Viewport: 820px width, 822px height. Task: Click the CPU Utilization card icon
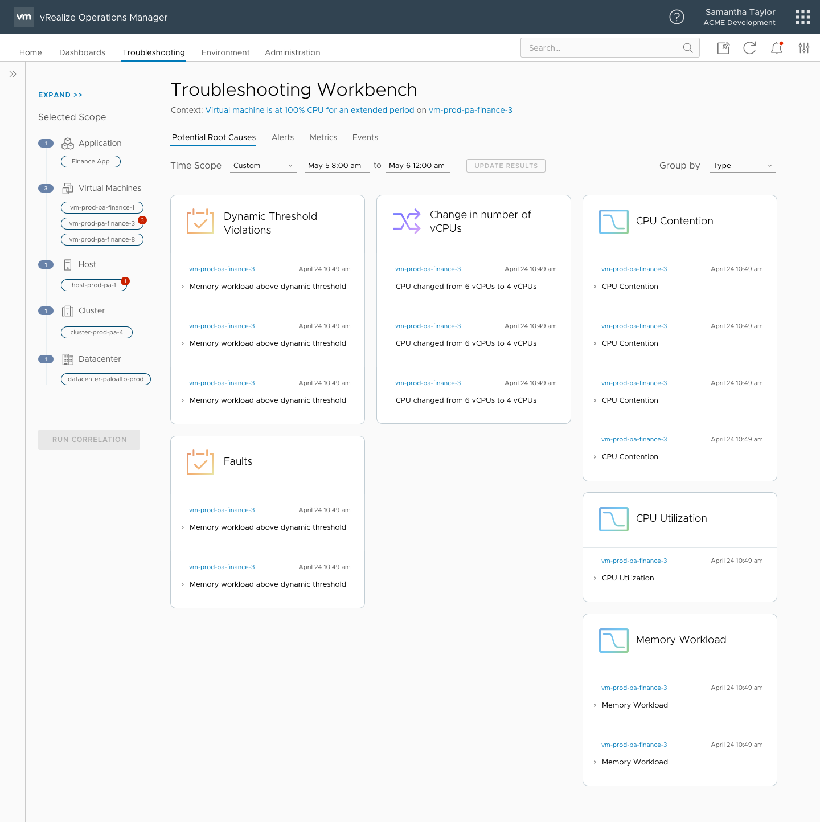coord(614,519)
